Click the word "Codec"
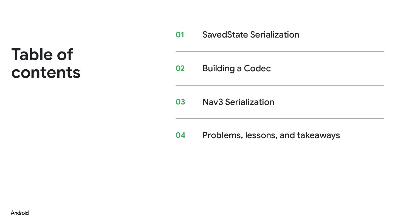Viewport: 395px width, 222px height. point(257,68)
